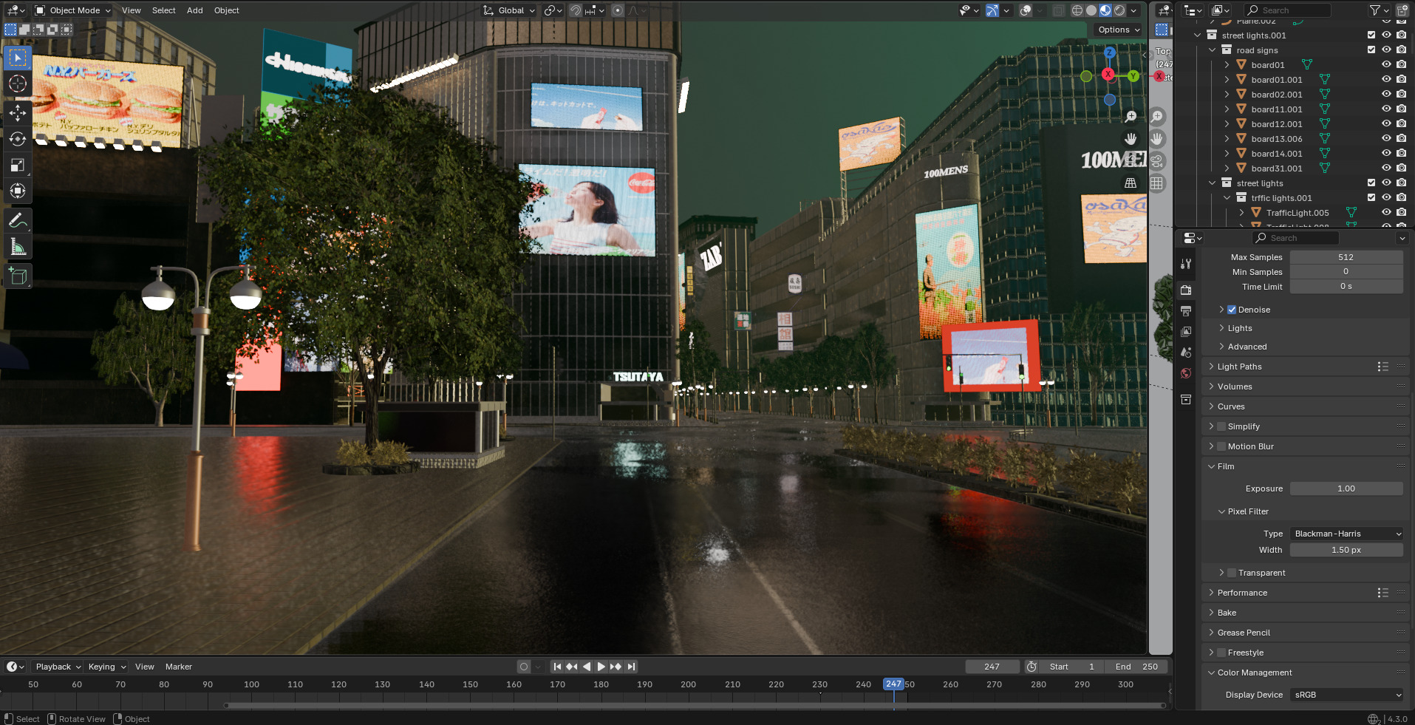The width and height of the screenshot is (1415, 725).
Task: Expand the board02.001 tree row
Action: coord(1227,95)
